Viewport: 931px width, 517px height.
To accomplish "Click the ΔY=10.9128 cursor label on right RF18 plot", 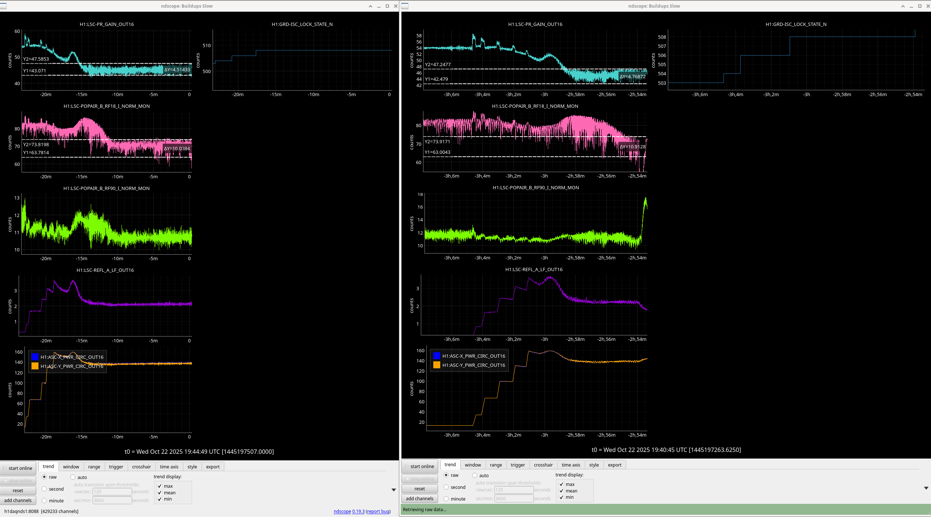I will coord(632,147).
